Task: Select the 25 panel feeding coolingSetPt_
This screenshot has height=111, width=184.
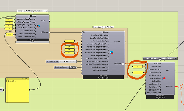Action: [138, 67]
